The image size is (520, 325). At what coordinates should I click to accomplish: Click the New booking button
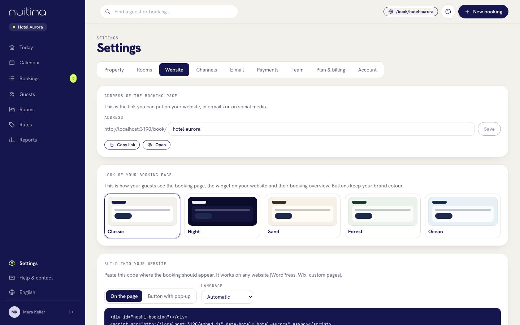pyautogui.click(x=483, y=12)
